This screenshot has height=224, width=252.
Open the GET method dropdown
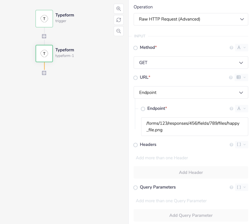tap(191, 62)
